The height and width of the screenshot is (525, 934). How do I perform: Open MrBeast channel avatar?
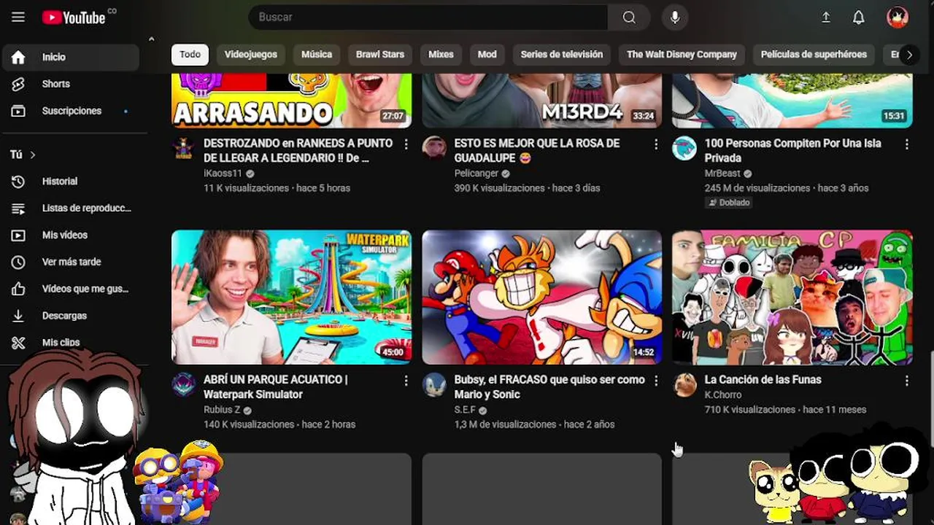[x=684, y=148]
